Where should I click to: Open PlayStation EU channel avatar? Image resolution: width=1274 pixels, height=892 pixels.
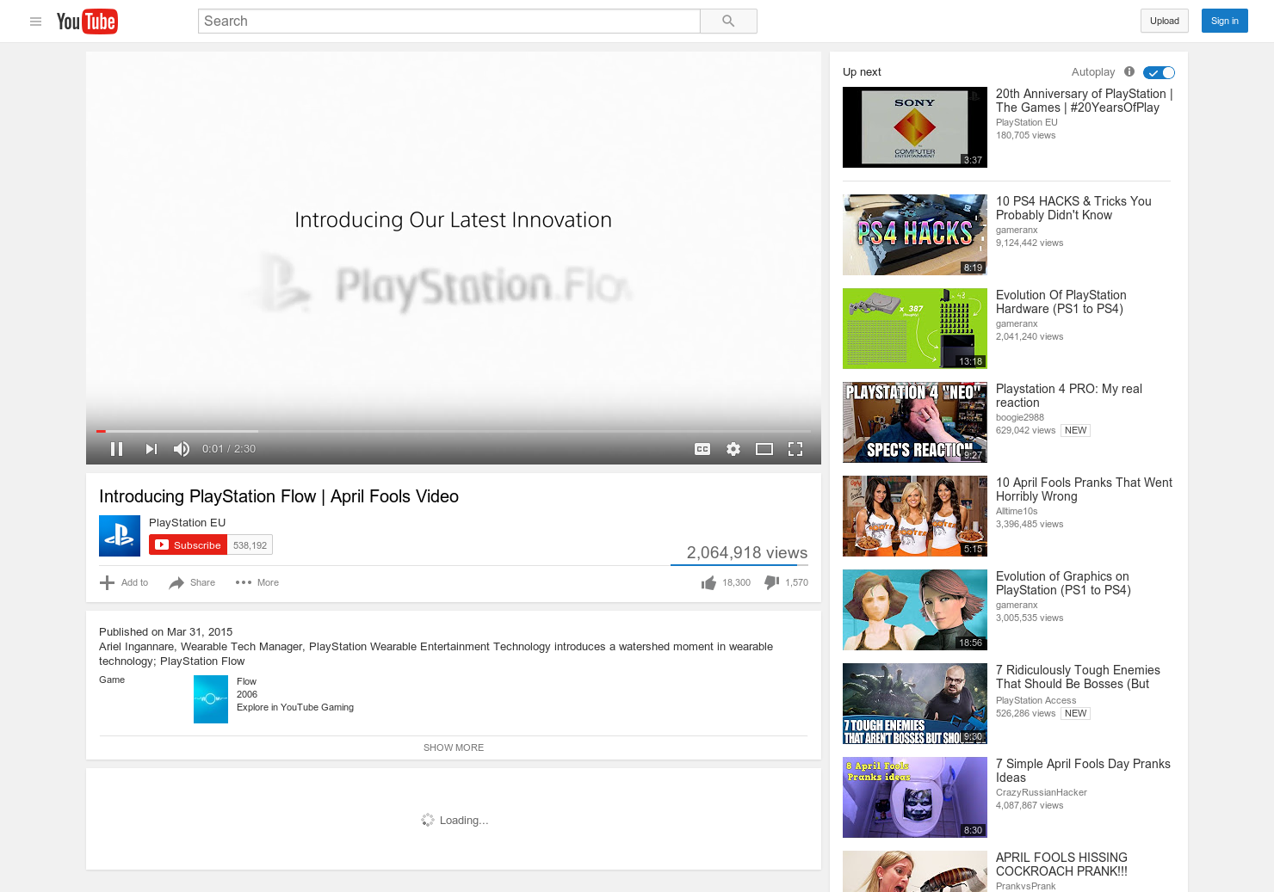(120, 536)
